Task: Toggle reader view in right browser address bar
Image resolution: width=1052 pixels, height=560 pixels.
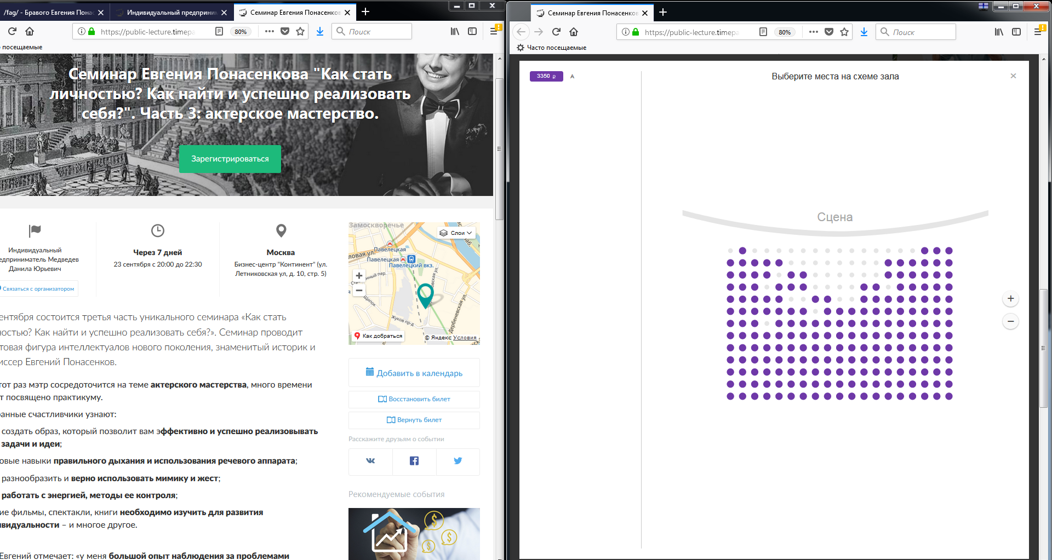Action: tap(763, 32)
